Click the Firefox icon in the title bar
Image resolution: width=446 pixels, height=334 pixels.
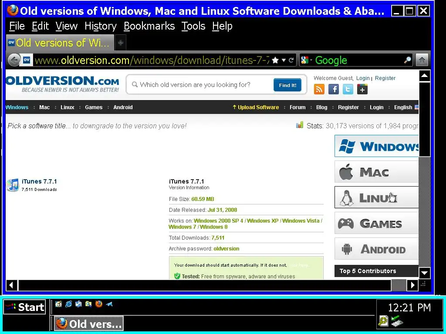coord(13,10)
